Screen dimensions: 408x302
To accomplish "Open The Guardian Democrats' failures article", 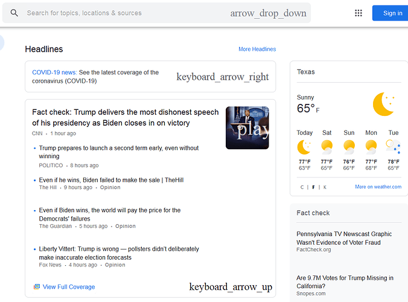I will point(110,214).
